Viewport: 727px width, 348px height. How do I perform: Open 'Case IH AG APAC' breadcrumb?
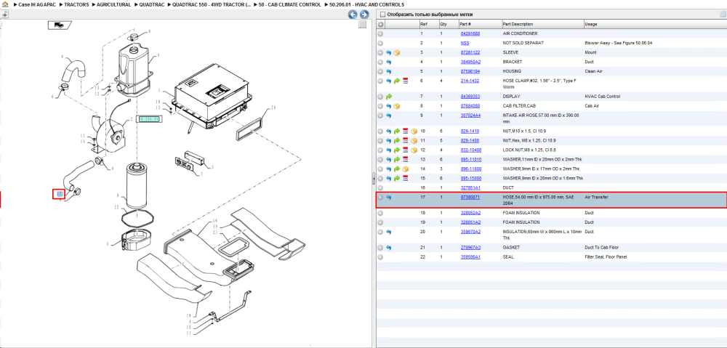(x=36, y=4)
